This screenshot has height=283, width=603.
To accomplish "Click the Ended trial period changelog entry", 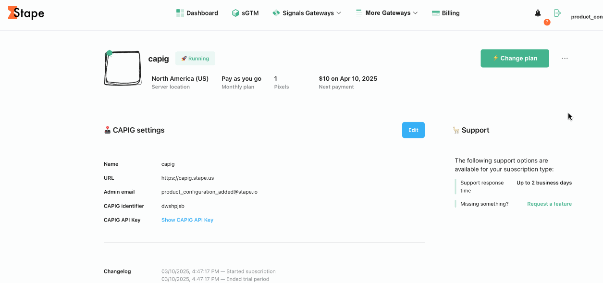I will 215,279.
